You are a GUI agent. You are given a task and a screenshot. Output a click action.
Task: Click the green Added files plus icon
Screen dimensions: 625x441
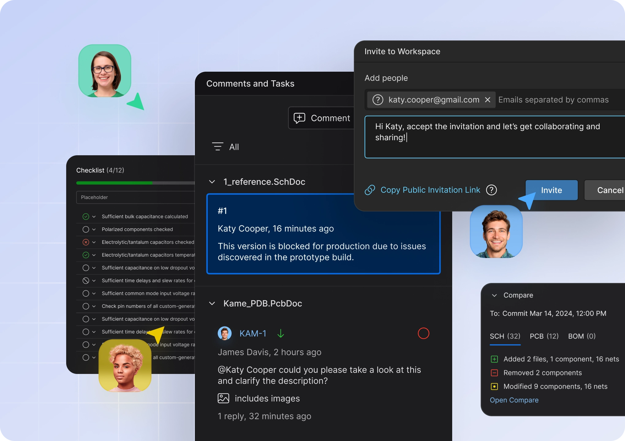pyautogui.click(x=494, y=359)
